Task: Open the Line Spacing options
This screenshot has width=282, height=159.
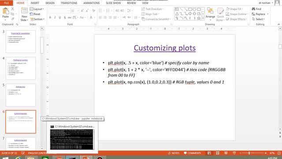Action: [130, 11]
